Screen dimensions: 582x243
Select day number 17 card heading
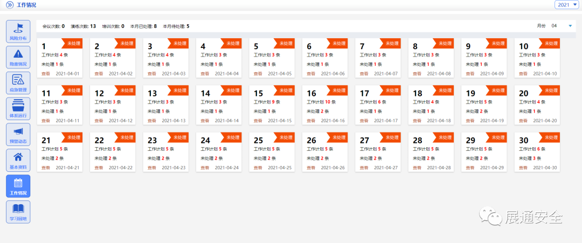point(364,94)
